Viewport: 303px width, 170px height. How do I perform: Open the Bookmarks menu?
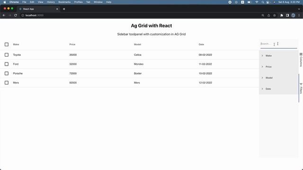pyautogui.click(x=64, y=2)
